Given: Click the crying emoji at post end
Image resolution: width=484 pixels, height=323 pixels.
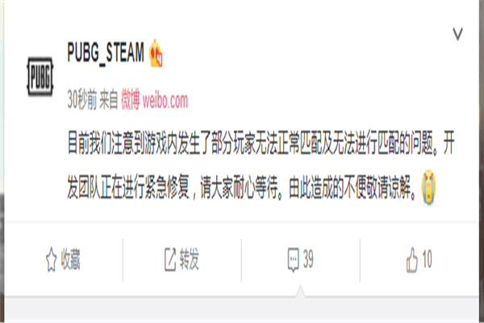Looking at the screenshot, I should pyautogui.click(x=429, y=187).
